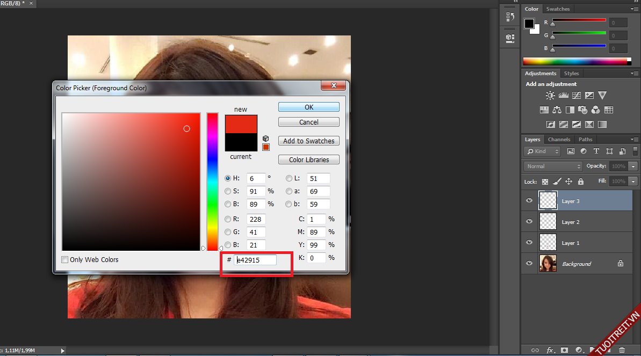This screenshot has width=641, height=356.
Task: Click OK in the Color Picker
Action: tap(308, 107)
